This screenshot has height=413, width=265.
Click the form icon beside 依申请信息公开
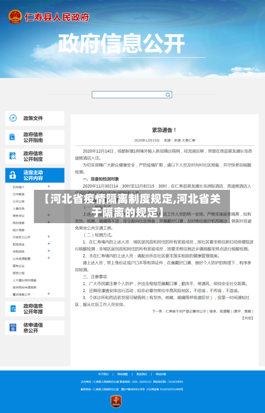(x=13, y=328)
